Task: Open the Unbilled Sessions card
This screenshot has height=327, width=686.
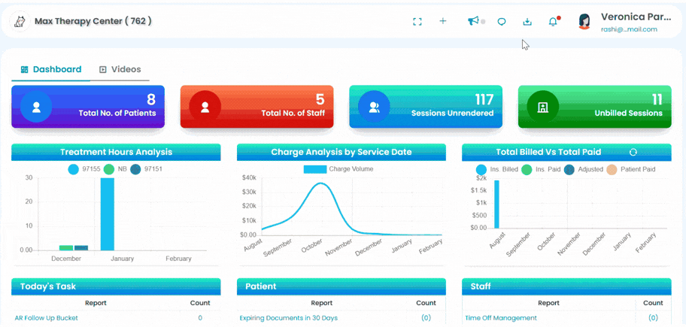Action: [594, 107]
